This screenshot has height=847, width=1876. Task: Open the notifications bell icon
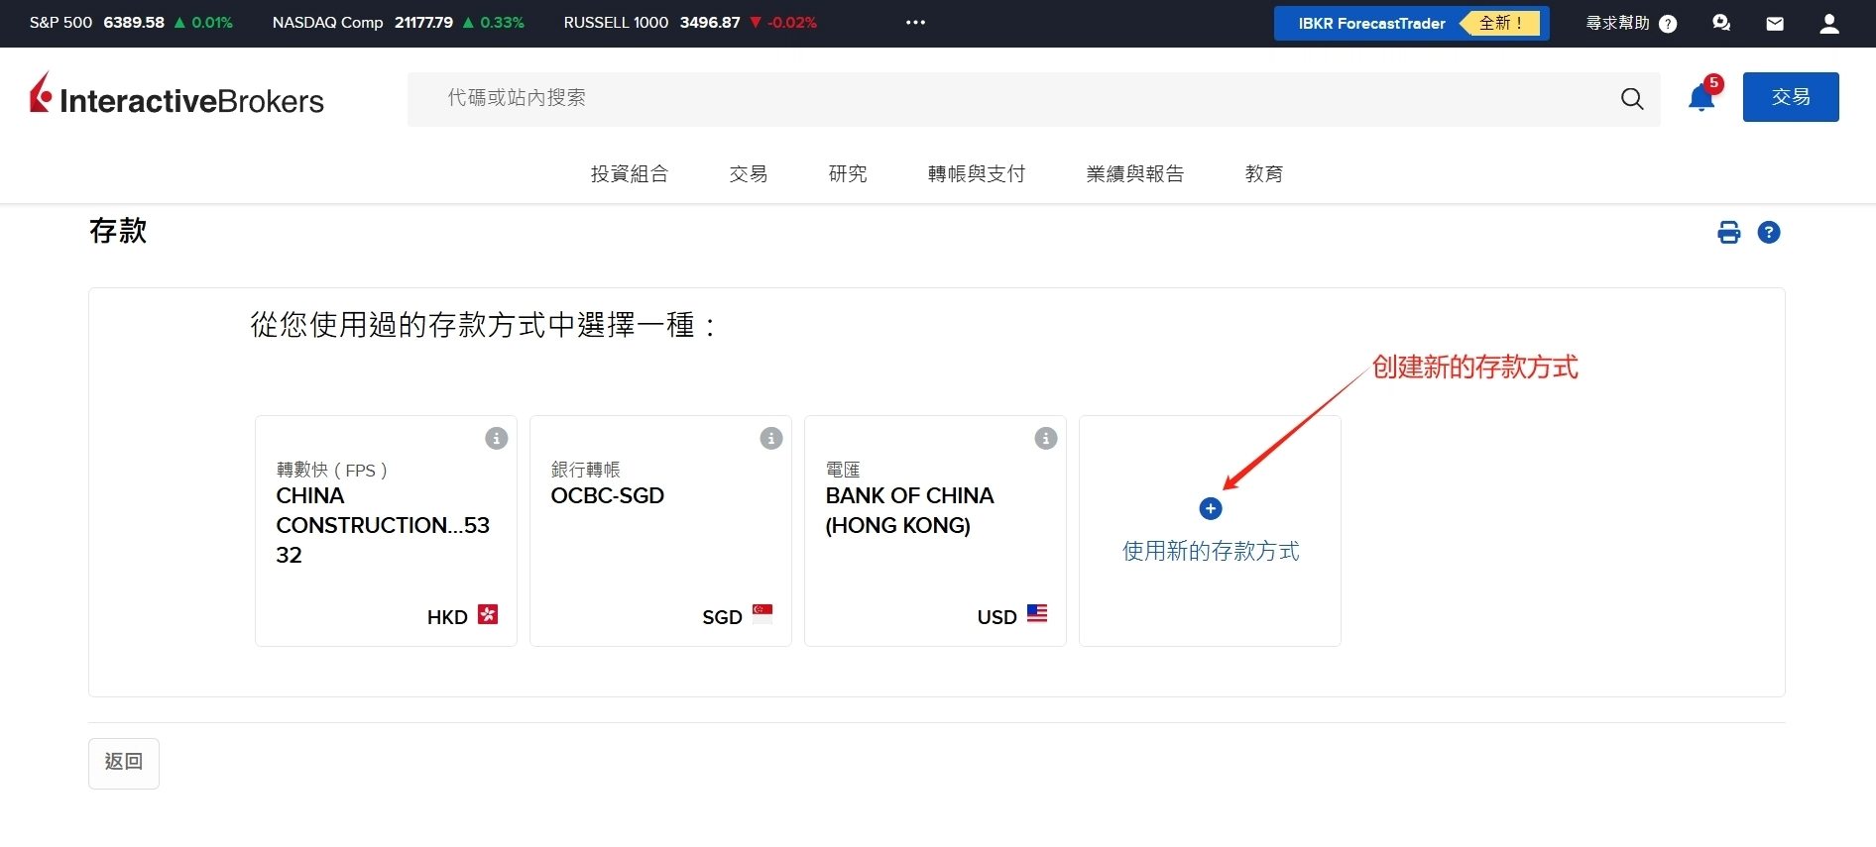click(1701, 97)
